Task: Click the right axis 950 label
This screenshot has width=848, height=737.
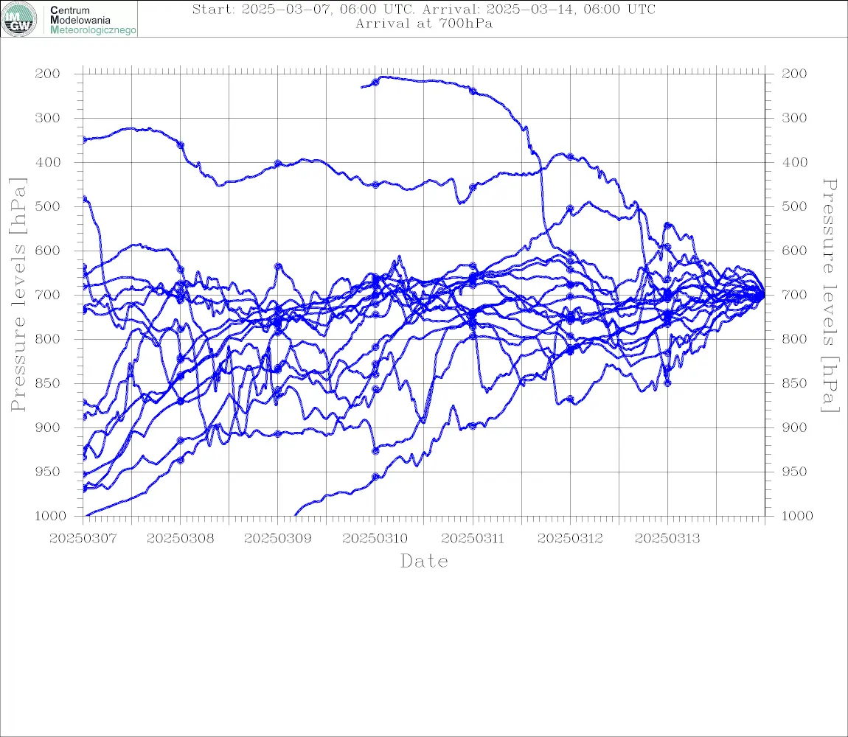Action: click(x=794, y=472)
